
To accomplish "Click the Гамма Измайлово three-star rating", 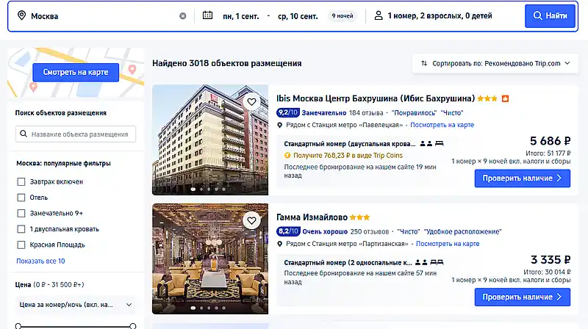I will click(x=359, y=217).
